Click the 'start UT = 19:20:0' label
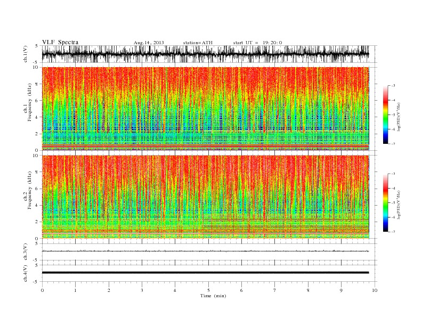The image size is (422, 326). pos(257,43)
